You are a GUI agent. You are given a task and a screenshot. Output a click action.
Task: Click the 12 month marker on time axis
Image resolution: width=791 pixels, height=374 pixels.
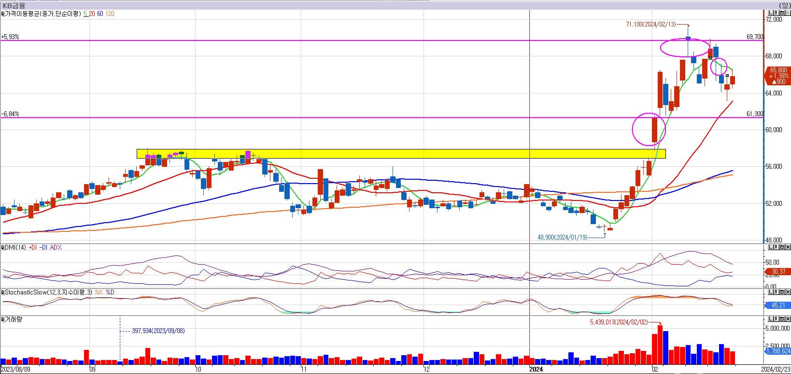coord(426,370)
